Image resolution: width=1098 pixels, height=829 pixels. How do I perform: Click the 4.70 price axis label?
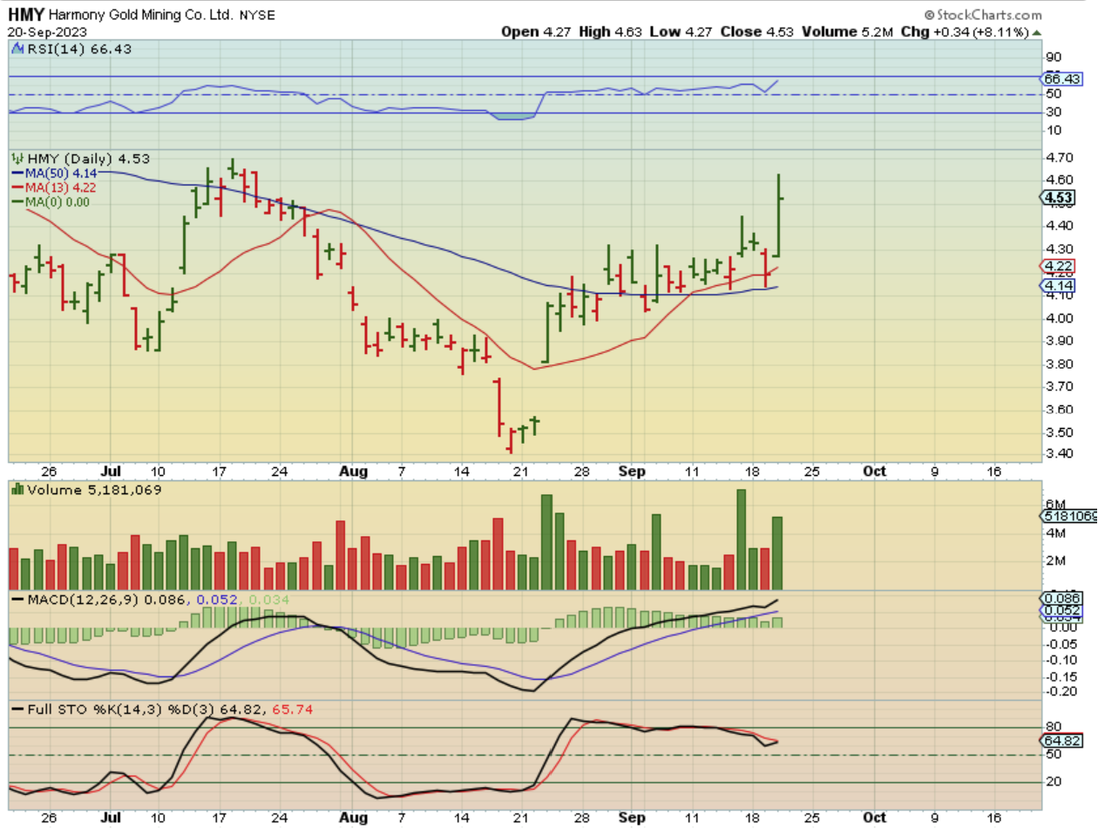1061,159
